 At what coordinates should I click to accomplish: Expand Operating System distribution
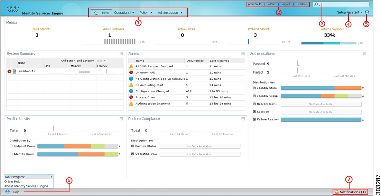point(133,154)
